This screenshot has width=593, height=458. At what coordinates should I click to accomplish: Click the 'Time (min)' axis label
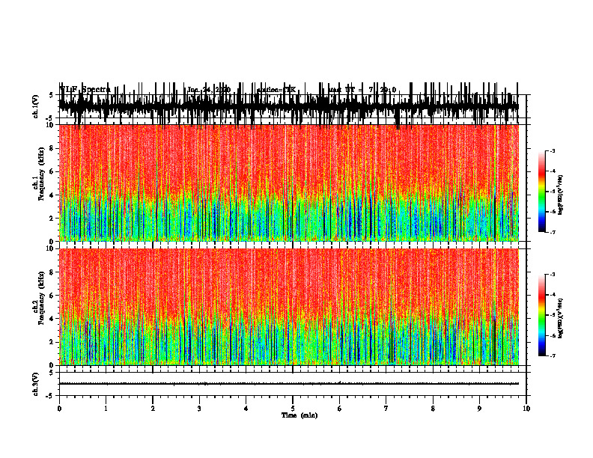pyautogui.click(x=299, y=415)
